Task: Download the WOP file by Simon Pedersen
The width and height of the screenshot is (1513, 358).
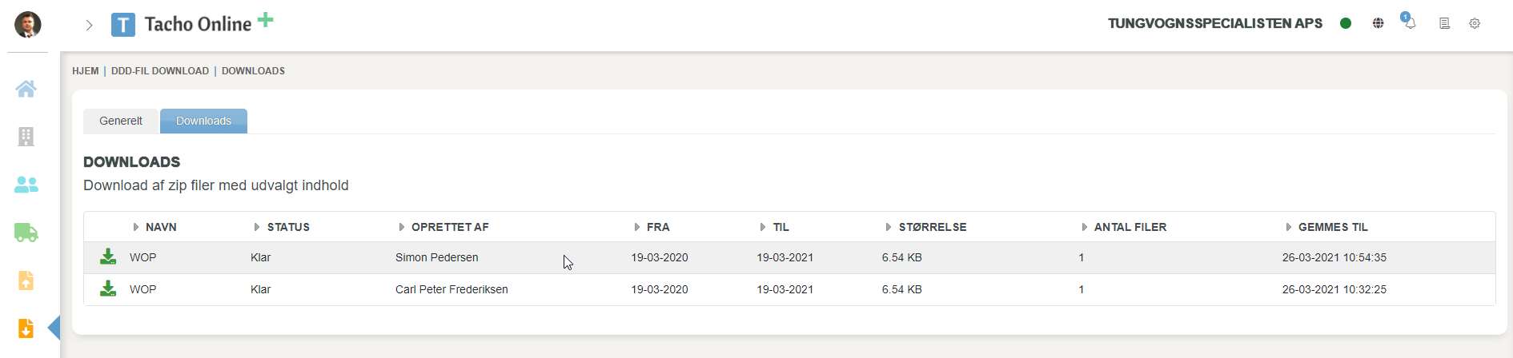Action: pyautogui.click(x=108, y=257)
